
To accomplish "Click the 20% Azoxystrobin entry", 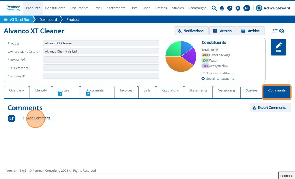I will pyautogui.click(x=215, y=66).
